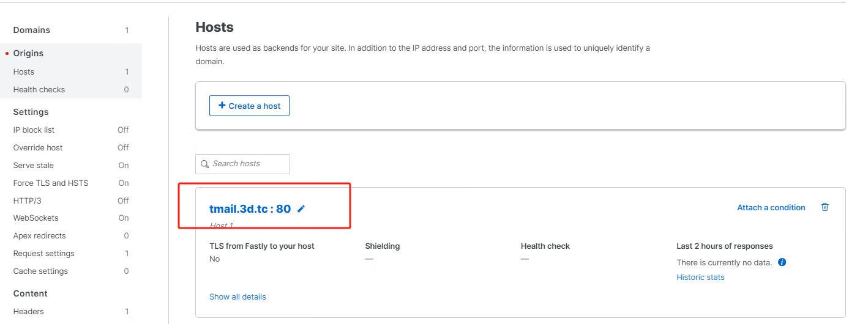Click the blue info icon near no data
Screen dimensions: 860x324
tap(782, 262)
